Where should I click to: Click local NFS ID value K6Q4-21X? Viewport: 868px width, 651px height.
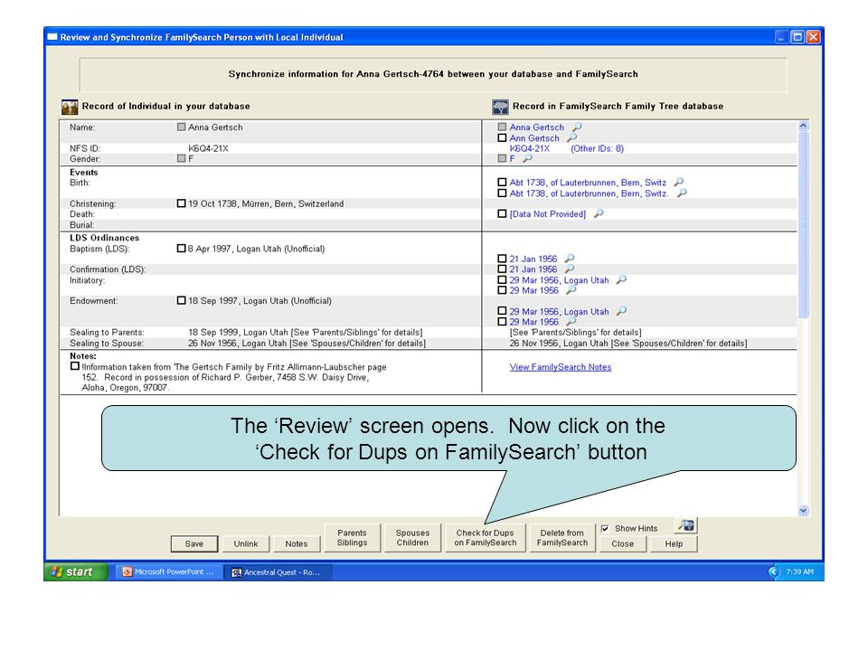coord(208,148)
